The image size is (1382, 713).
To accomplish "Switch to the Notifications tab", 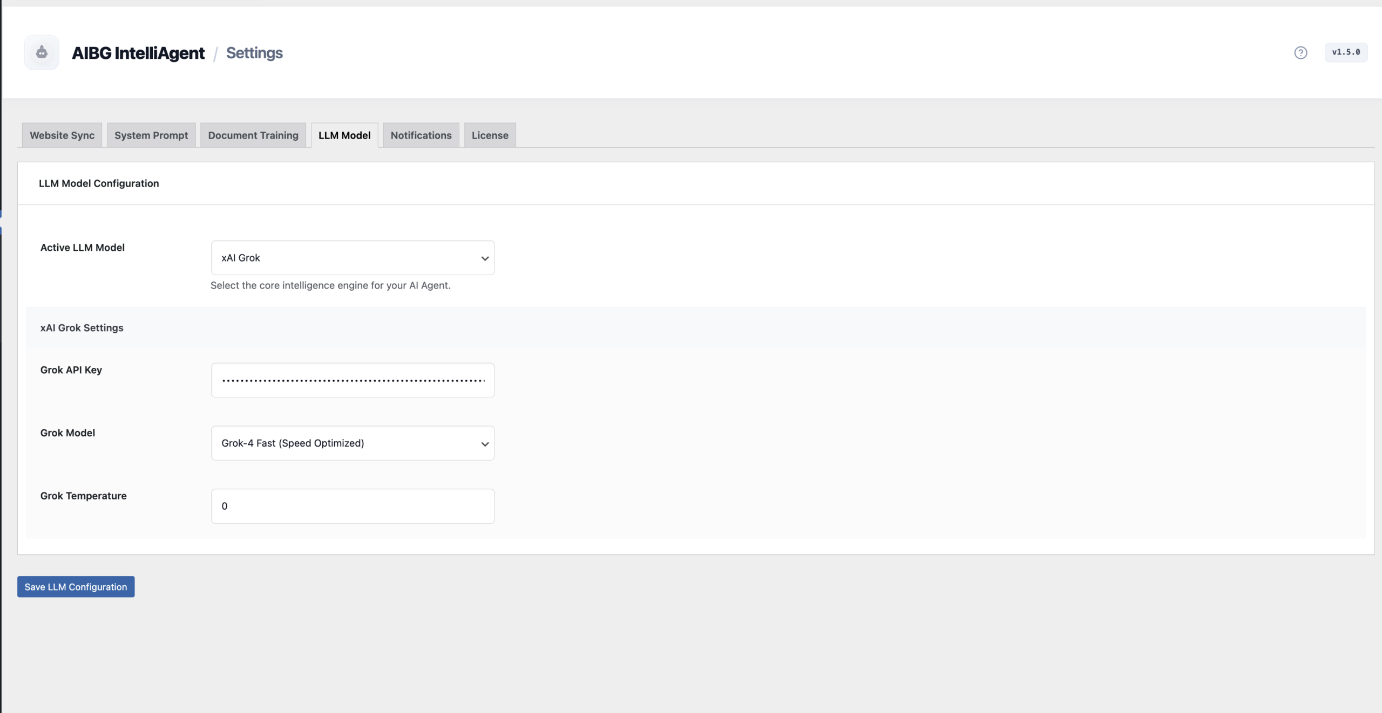I will [x=421, y=135].
